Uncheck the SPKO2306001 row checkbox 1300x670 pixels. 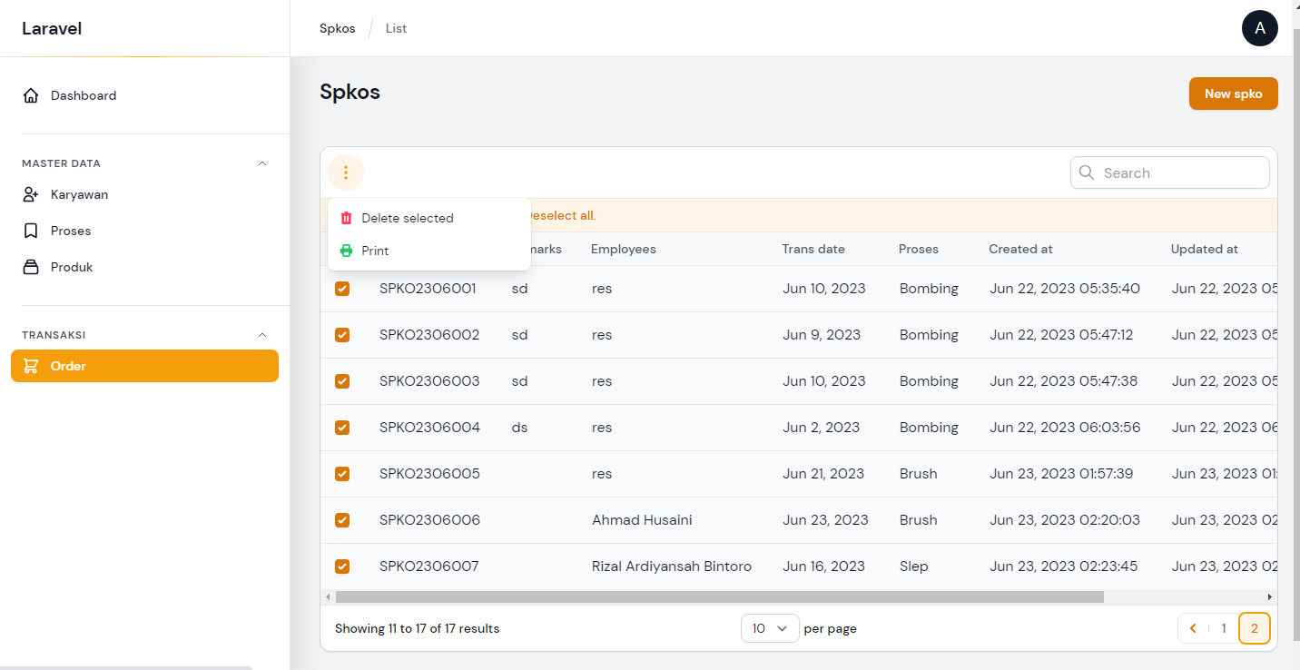[342, 289]
